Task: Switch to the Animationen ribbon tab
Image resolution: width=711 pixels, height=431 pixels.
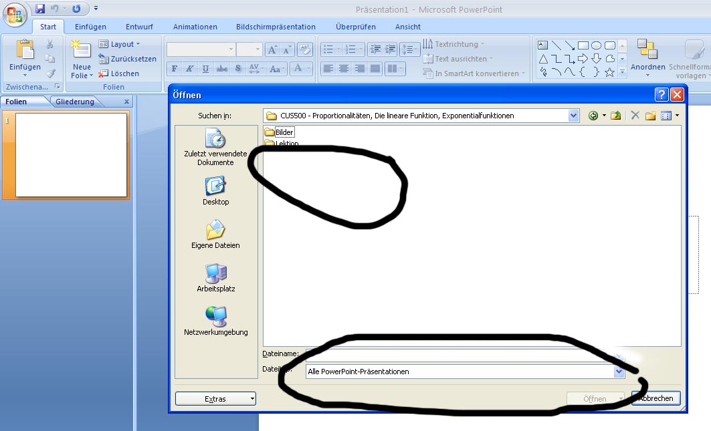Action: coord(195,27)
